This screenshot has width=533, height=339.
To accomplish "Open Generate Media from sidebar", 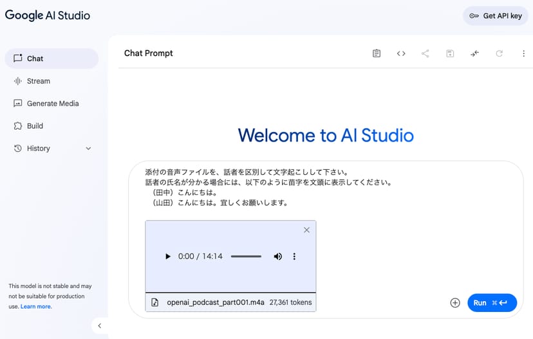I will pyautogui.click(x=52, y=104).
